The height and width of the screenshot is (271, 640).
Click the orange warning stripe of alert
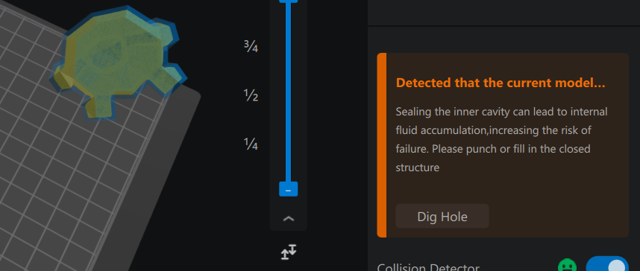click(381, 145)
